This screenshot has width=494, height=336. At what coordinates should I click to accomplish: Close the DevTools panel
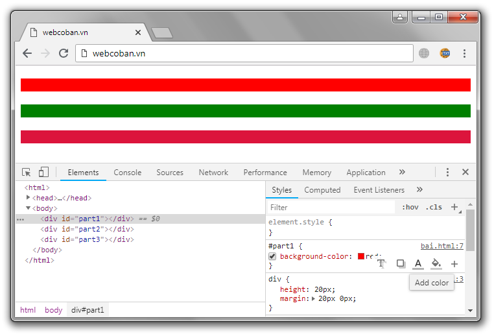pyautogui.click(x=465, y=173)
